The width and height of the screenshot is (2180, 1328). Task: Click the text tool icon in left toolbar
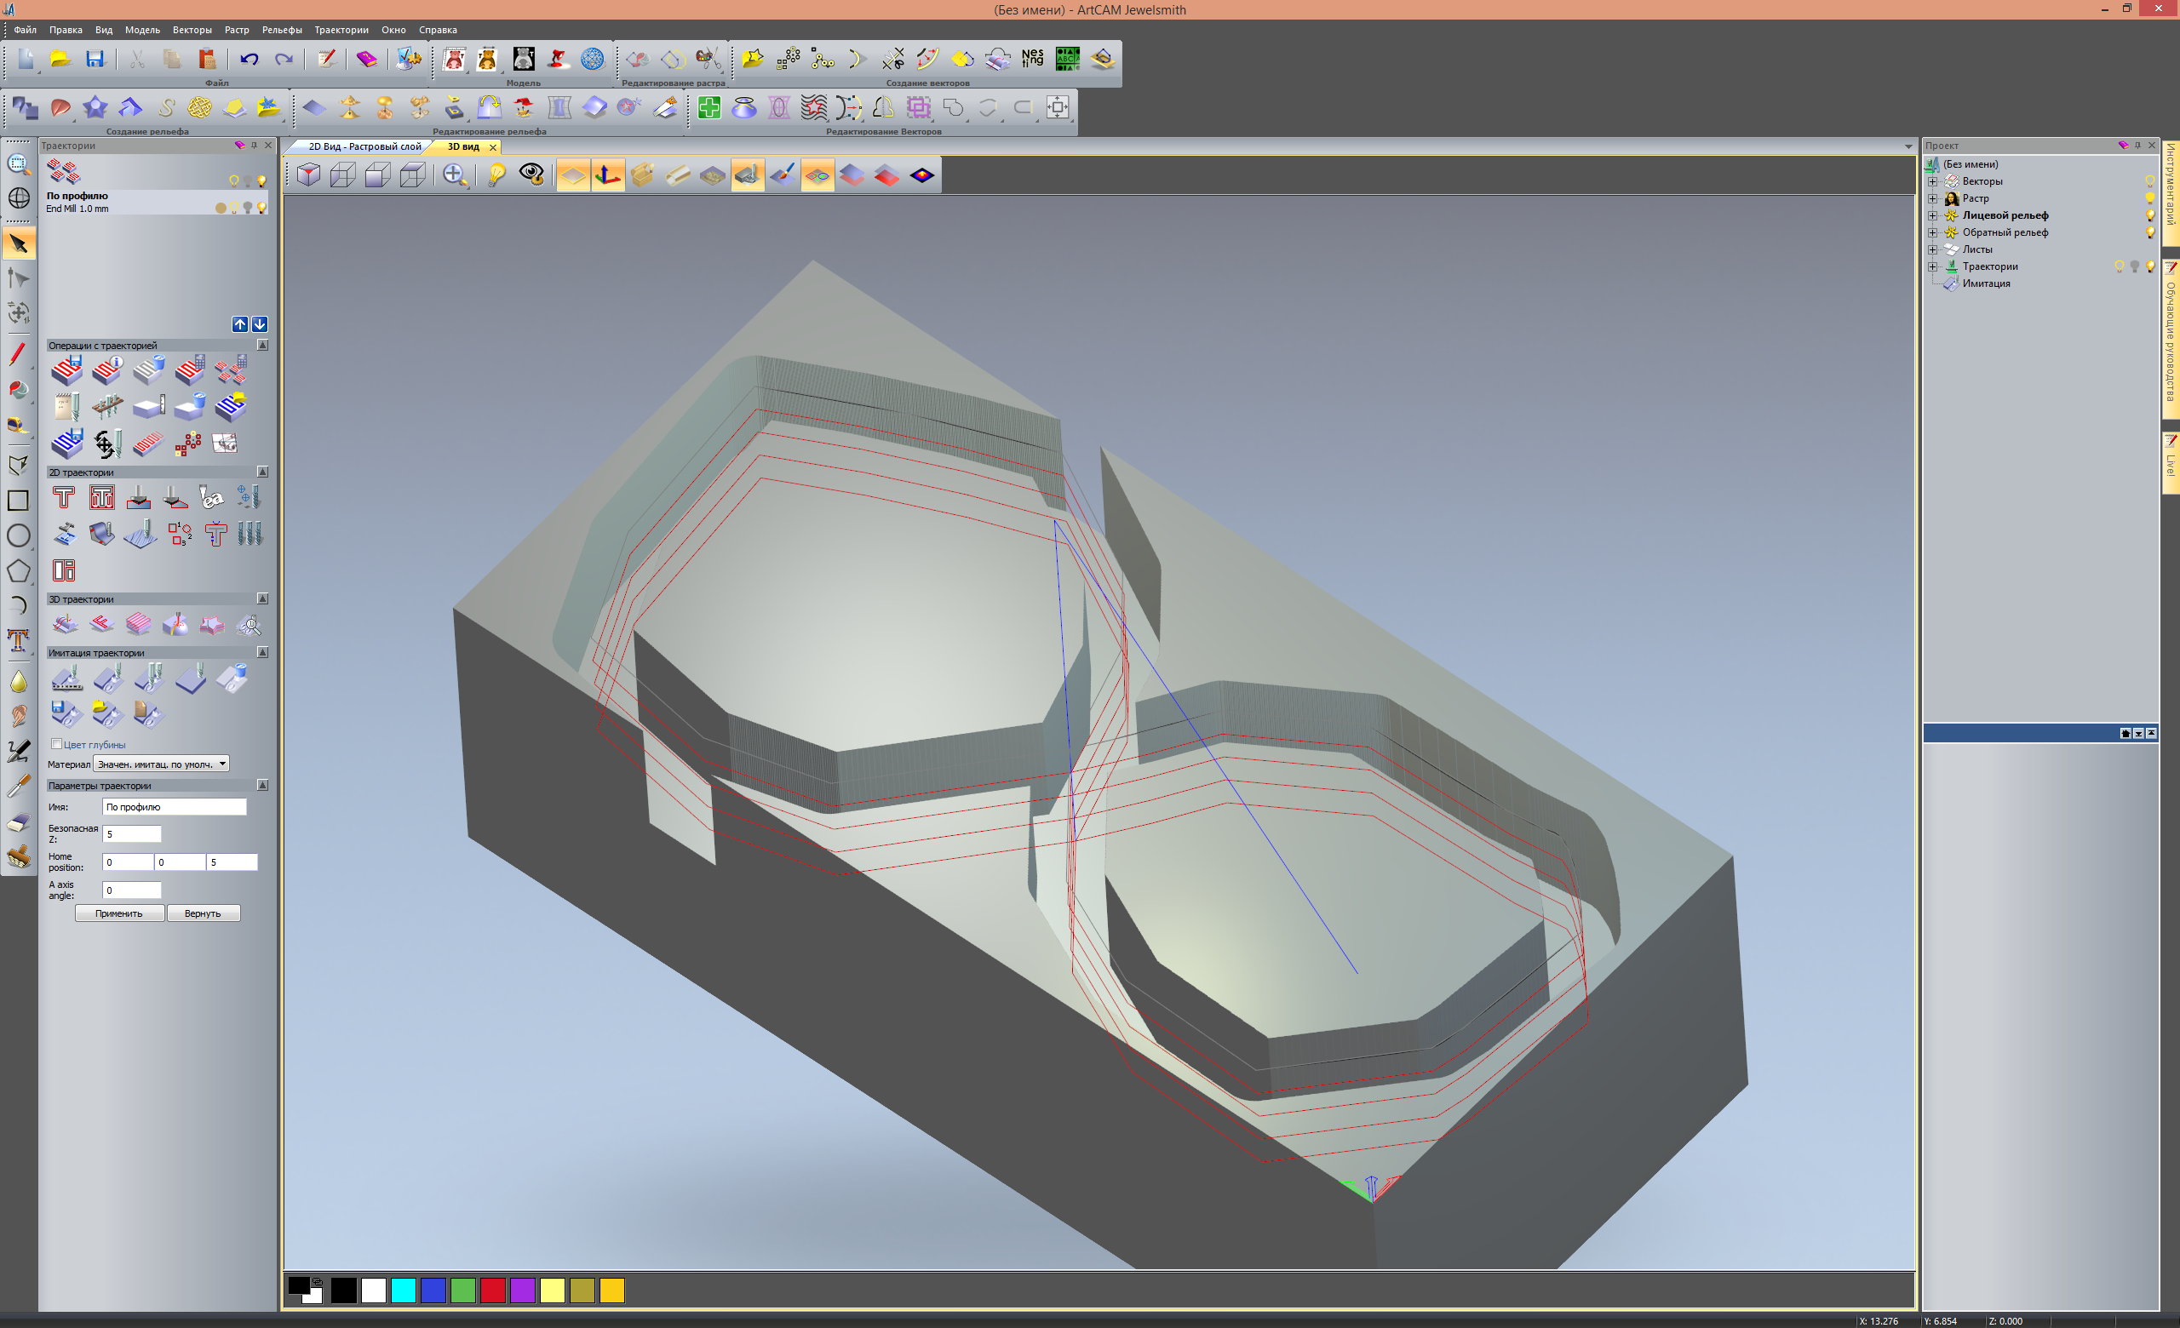pos(19,640)
